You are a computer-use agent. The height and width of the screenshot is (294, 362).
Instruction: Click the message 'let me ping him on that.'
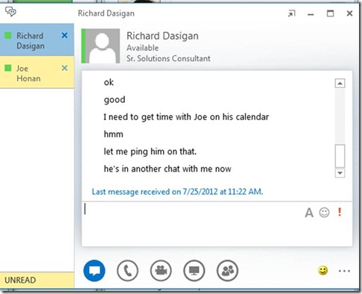(150, 151)
